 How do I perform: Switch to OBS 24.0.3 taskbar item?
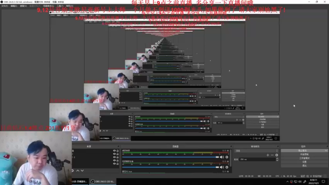click(103, 181)
